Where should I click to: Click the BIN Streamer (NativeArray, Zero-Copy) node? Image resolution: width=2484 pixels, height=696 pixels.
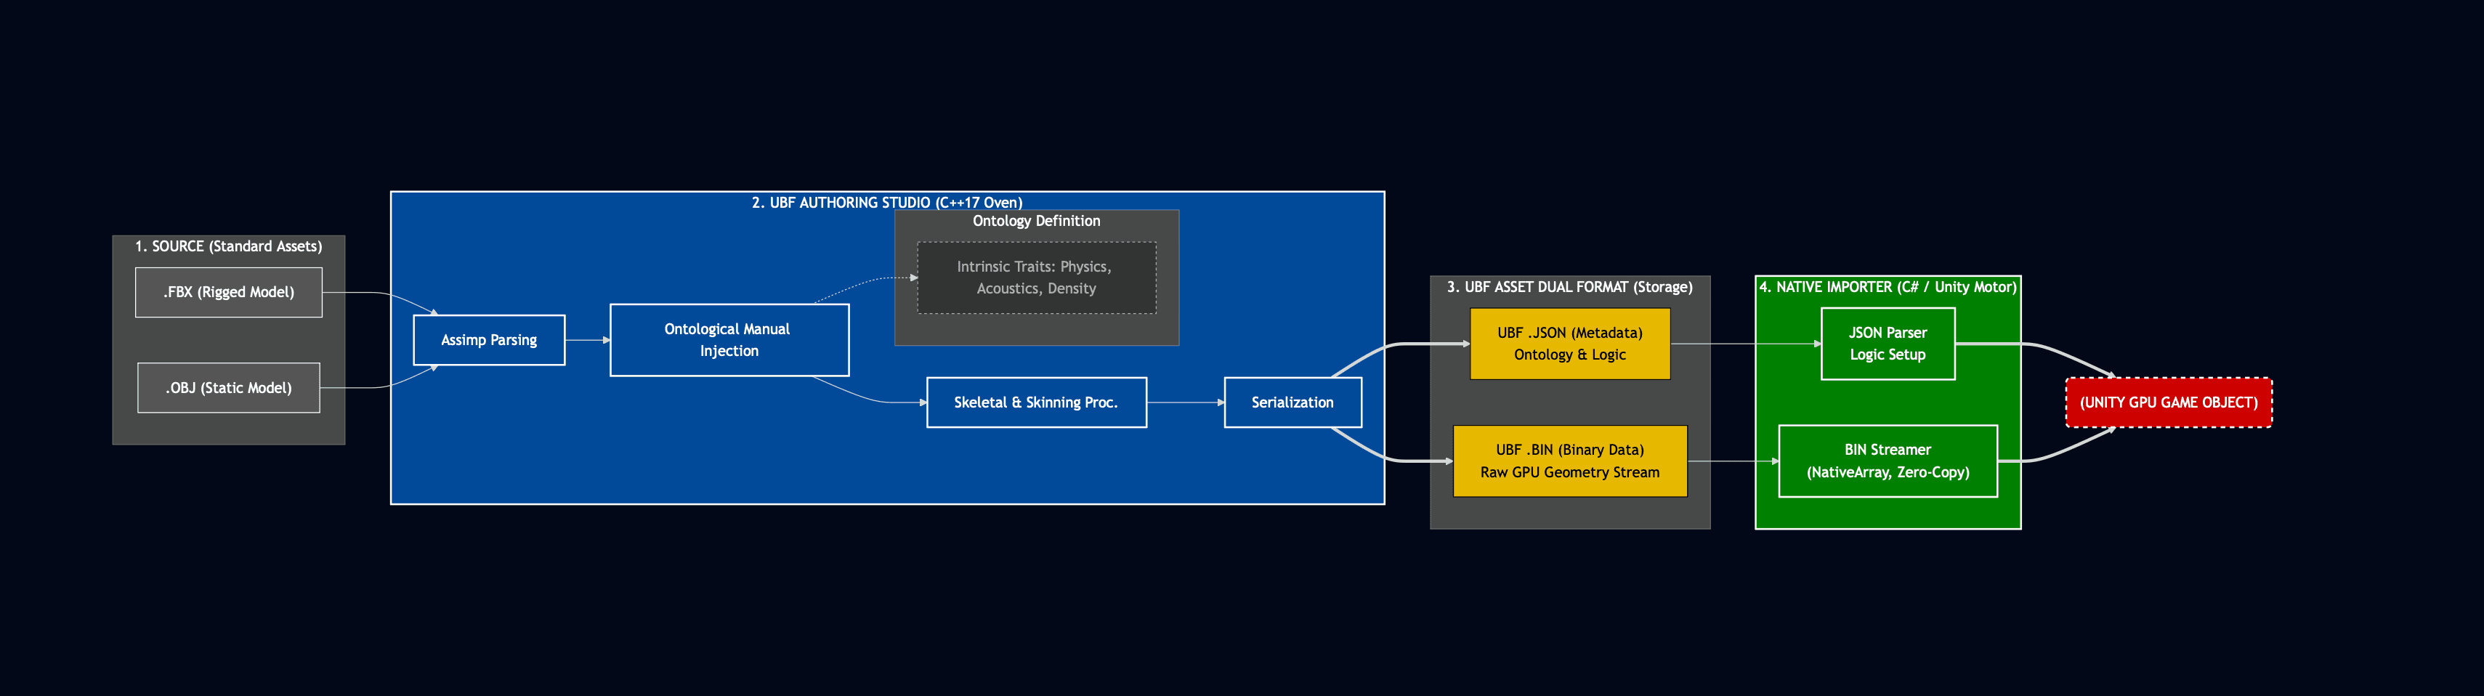(x=1887, y=461)
